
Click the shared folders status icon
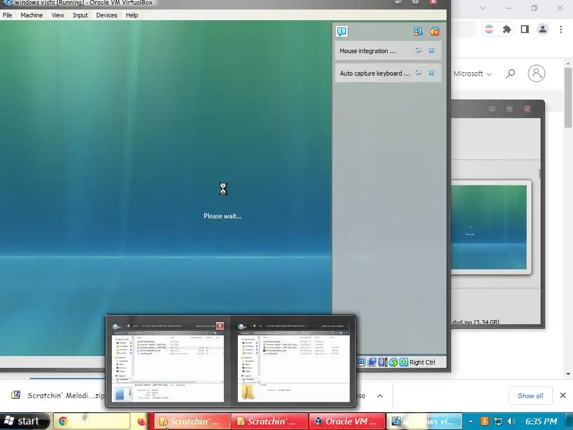[x=372, y=362]
